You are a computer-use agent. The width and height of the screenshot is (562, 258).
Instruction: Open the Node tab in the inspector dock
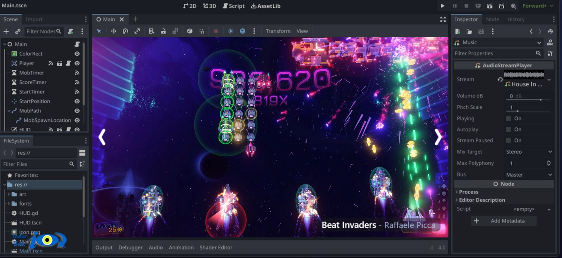tap(493, 19)
